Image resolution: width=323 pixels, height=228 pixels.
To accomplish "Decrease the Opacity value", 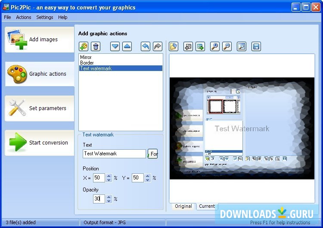I will pyautogui.click(x=109, y=201).
